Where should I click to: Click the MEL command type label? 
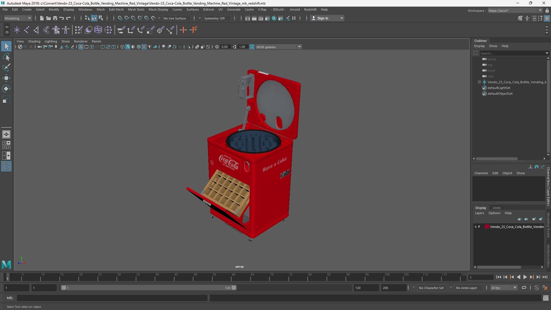point(10,298)
